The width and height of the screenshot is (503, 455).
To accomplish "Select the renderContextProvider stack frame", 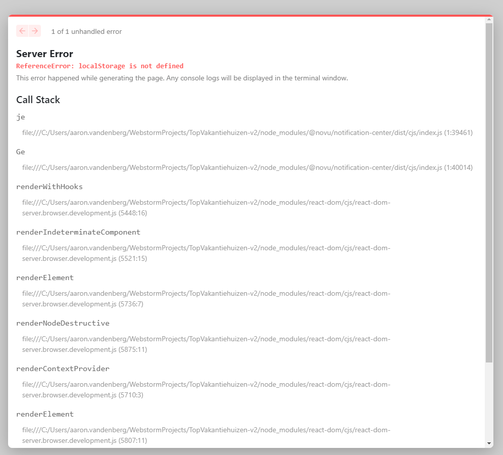I will tap(63, 369).
